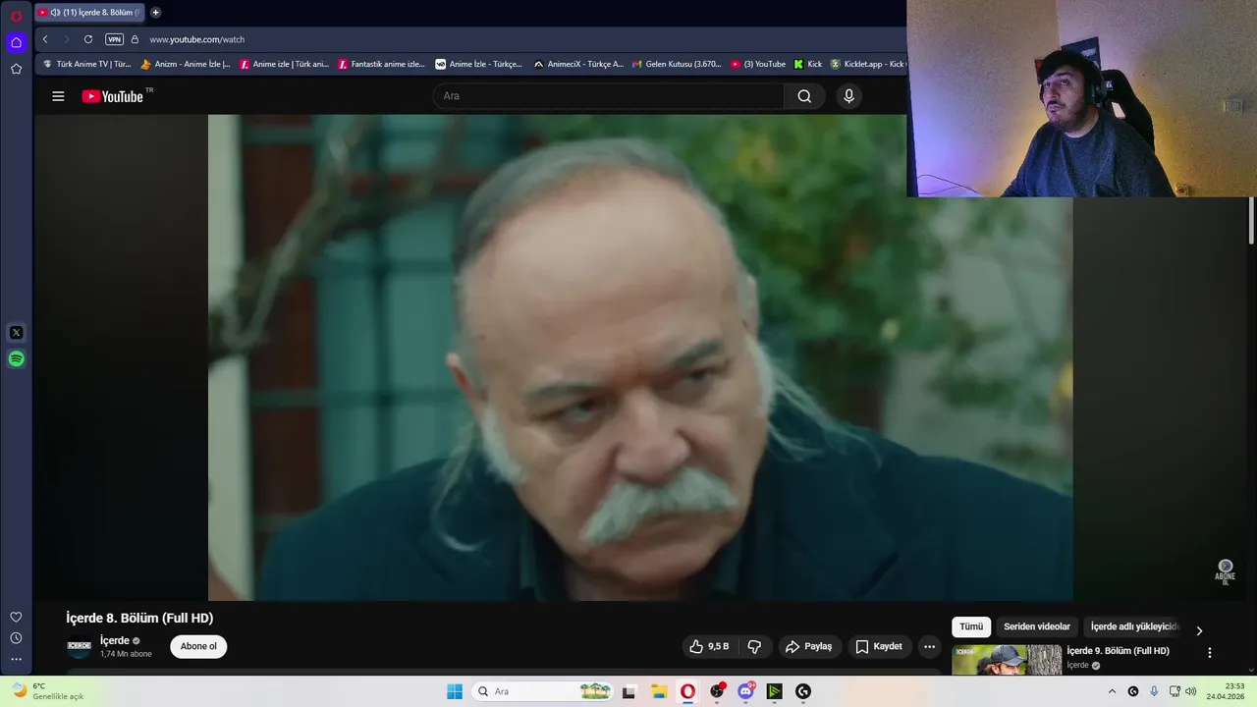Open Kick bookmark in bookmarks bar
1257x707 pixels.
808,64
